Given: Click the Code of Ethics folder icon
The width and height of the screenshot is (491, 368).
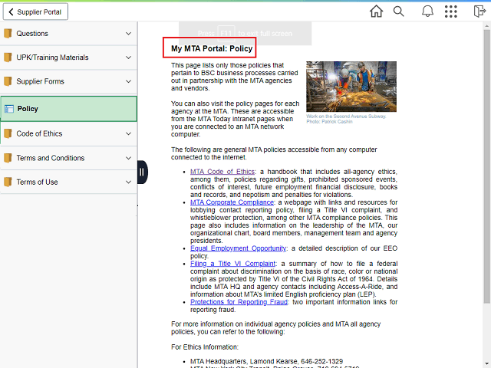Looking at the screenshot, I should 8,133.
